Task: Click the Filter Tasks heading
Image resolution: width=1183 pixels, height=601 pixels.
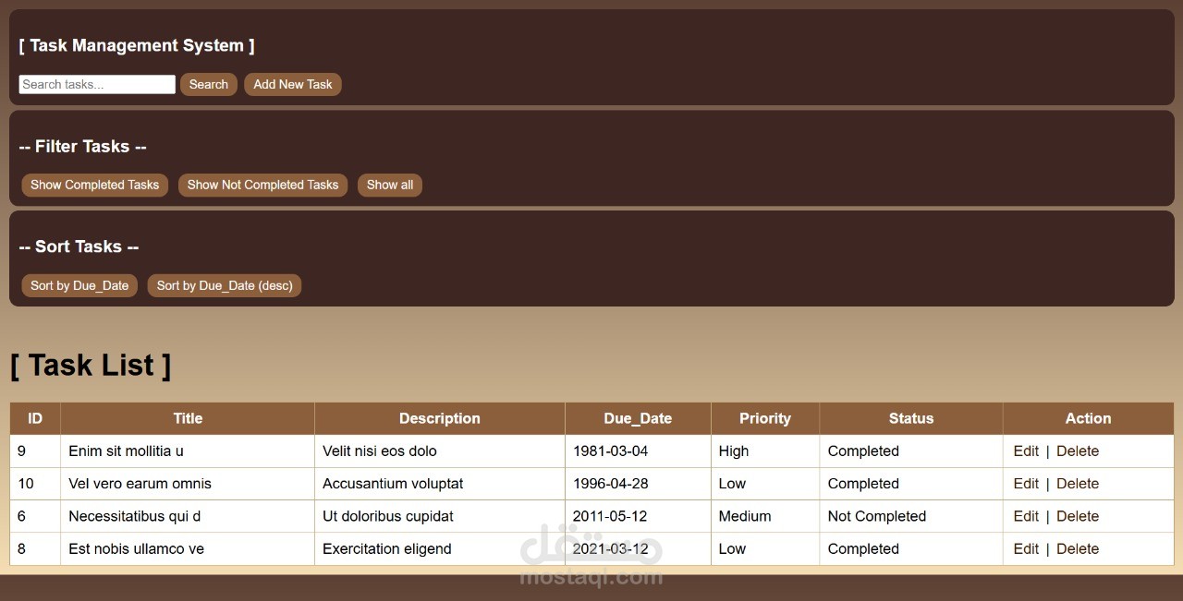Action: [x=83, y=146]
